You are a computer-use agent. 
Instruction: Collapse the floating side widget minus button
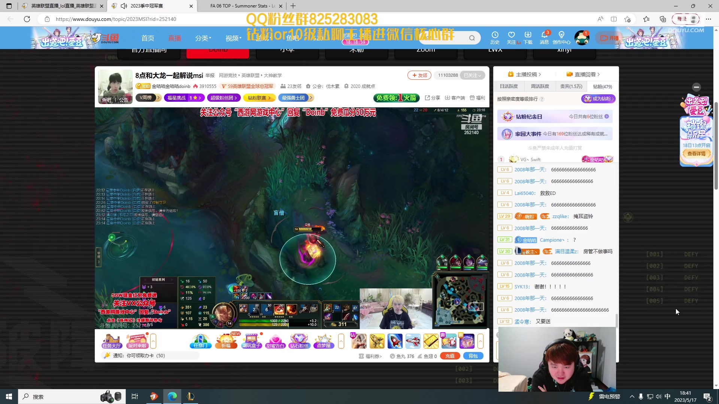click(x=697, y=87)
